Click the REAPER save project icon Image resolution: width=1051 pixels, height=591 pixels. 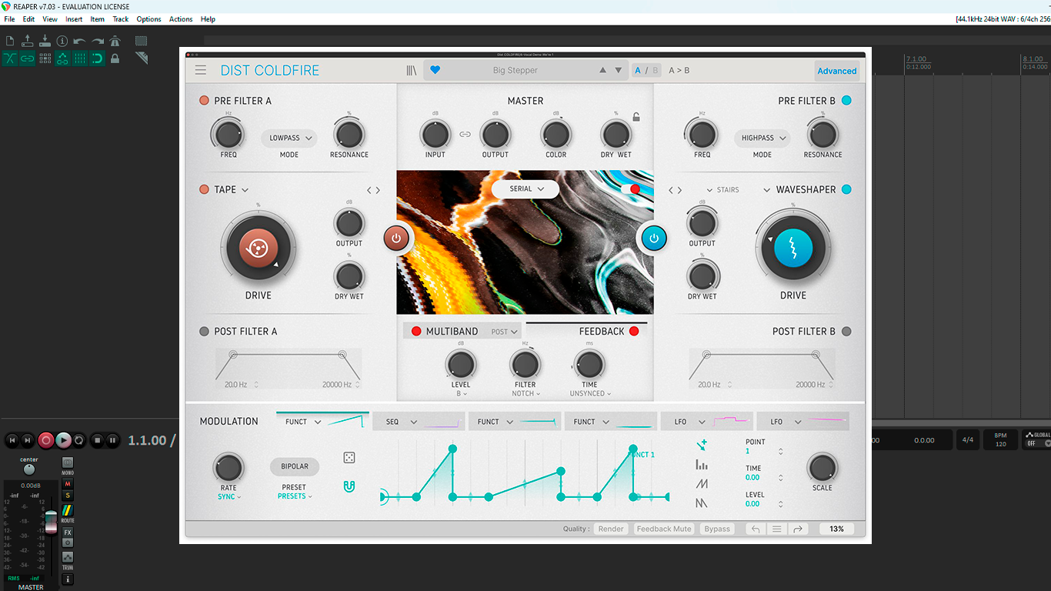coord(45,41)
